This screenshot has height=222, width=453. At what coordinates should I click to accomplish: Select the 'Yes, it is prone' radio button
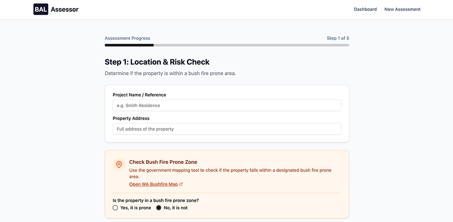pyautogui.click(x=115, y=208)
